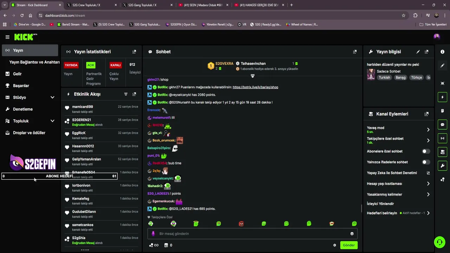Open the green support headset button
This screenshot has height=253, width=450.
[439, 242]
